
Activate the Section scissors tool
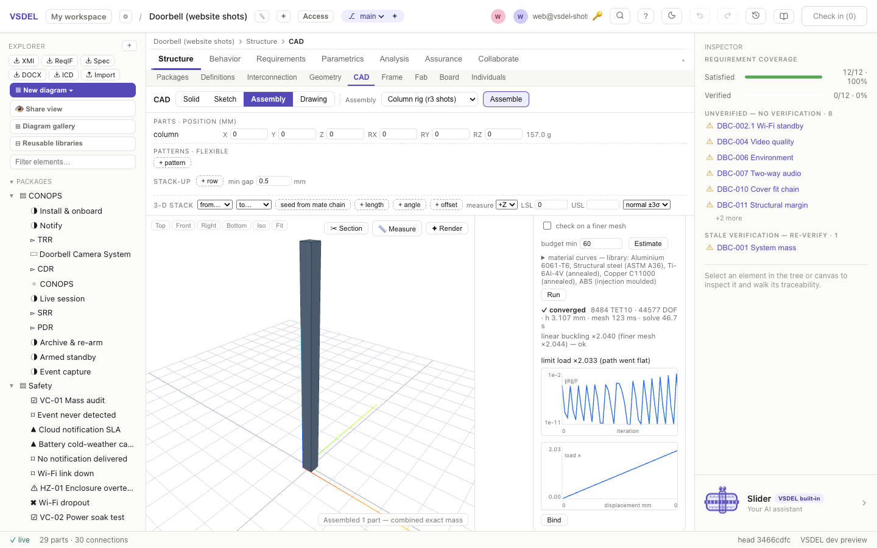pyautogui.click(x=346, y=228)
